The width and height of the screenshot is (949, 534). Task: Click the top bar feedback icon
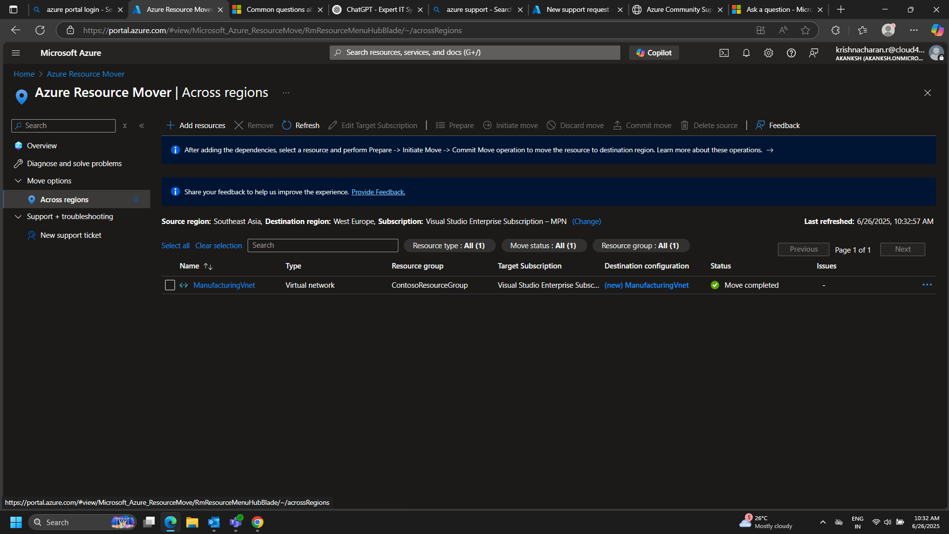point(814,53)
